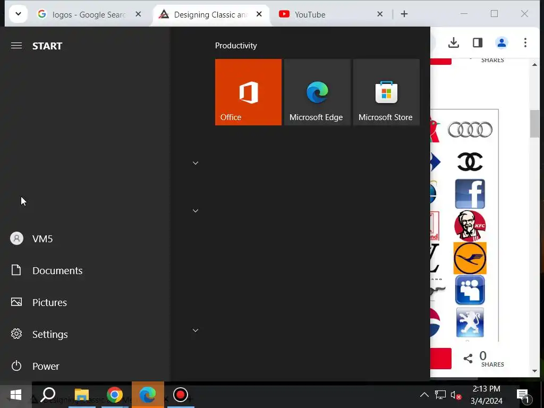
Task: Show hidden system tray icons
Action: (424, 395)
